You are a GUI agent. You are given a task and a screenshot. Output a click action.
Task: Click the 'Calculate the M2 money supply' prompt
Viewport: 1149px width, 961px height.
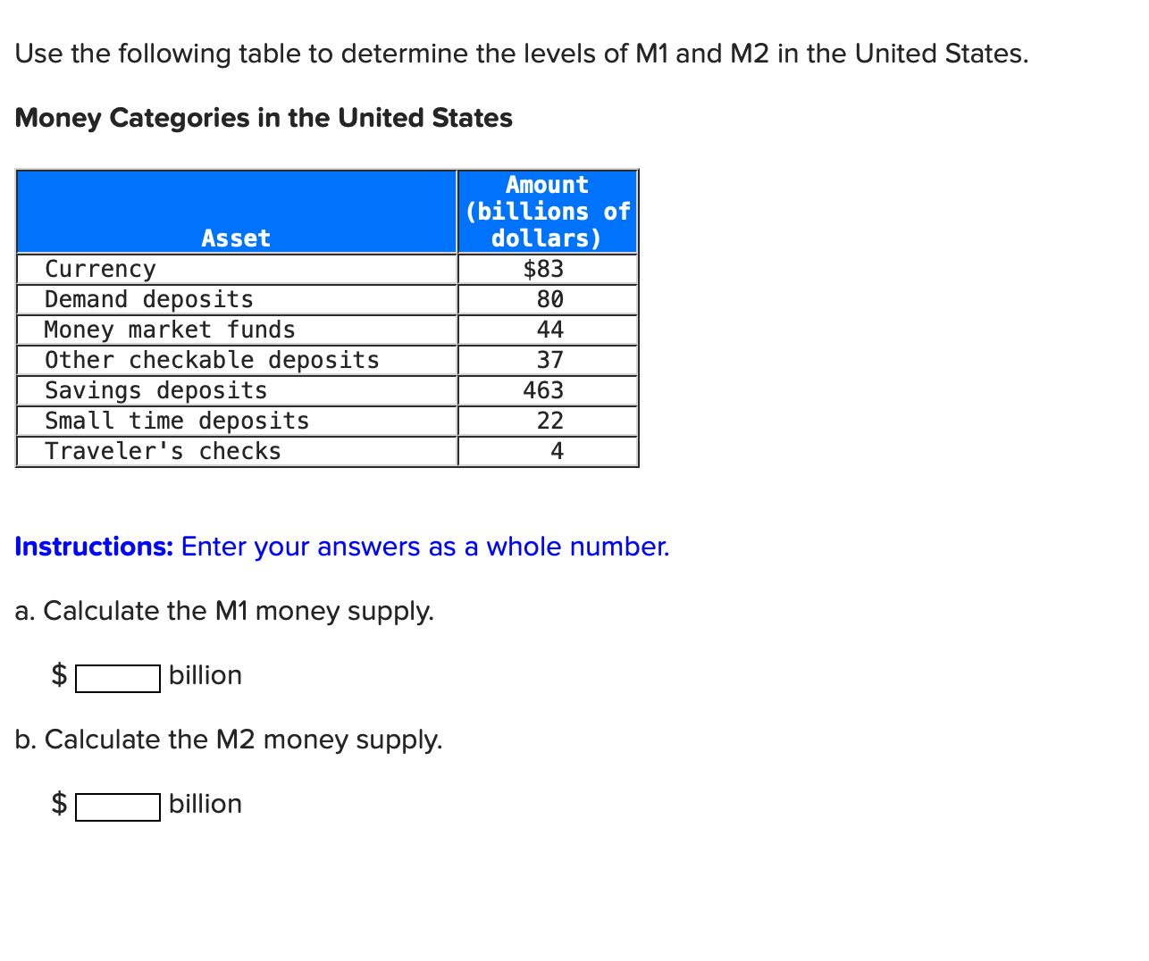click(229, 740)
